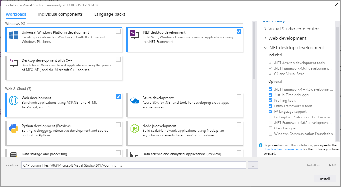This screenshot has height=187, width=341.
Task: Expand the Web development summary section
Action: pos(265,38)
